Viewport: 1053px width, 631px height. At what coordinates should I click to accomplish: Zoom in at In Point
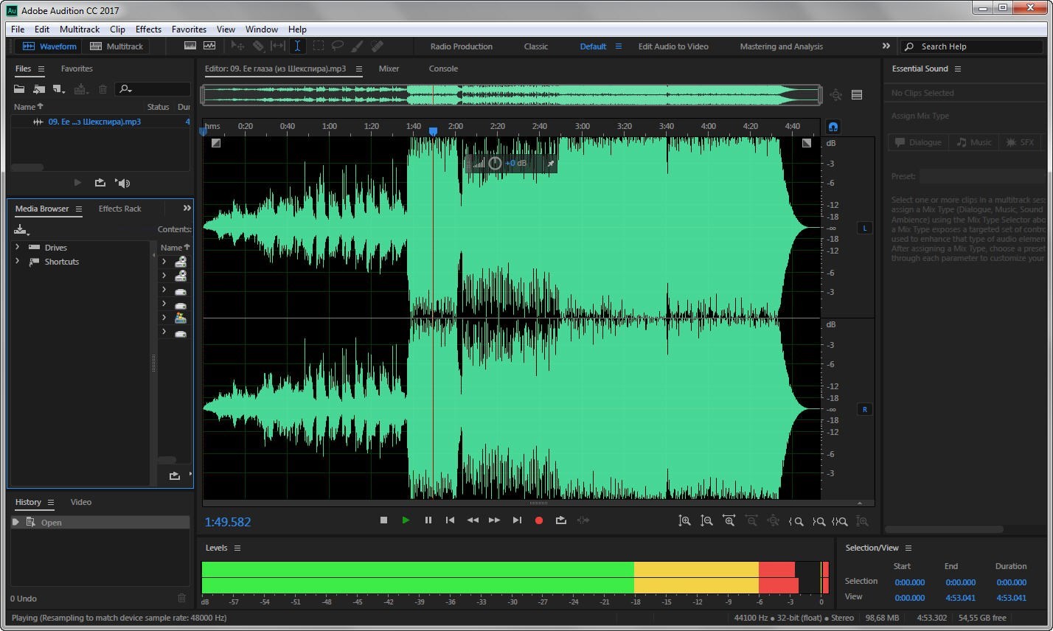[796, 520]
